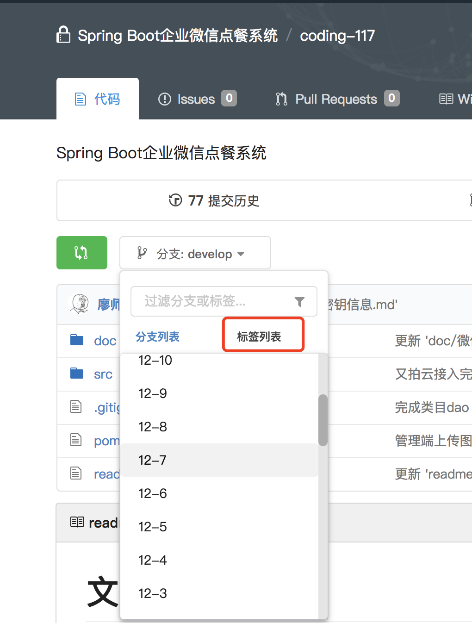This screenshot has height=623, width=472.
Task: Open the src folder
Action: [x=103, y=374]
